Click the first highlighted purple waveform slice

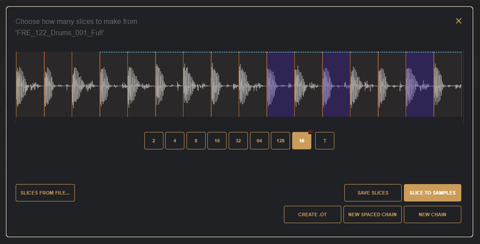click(x=281, y=85)
